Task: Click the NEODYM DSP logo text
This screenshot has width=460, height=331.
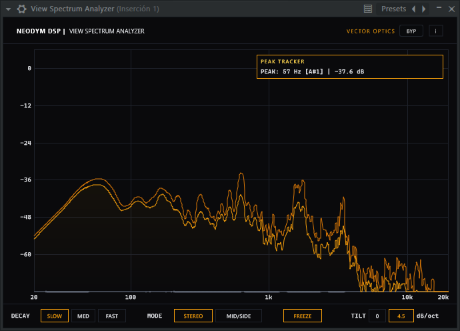Action: point(39,31)
